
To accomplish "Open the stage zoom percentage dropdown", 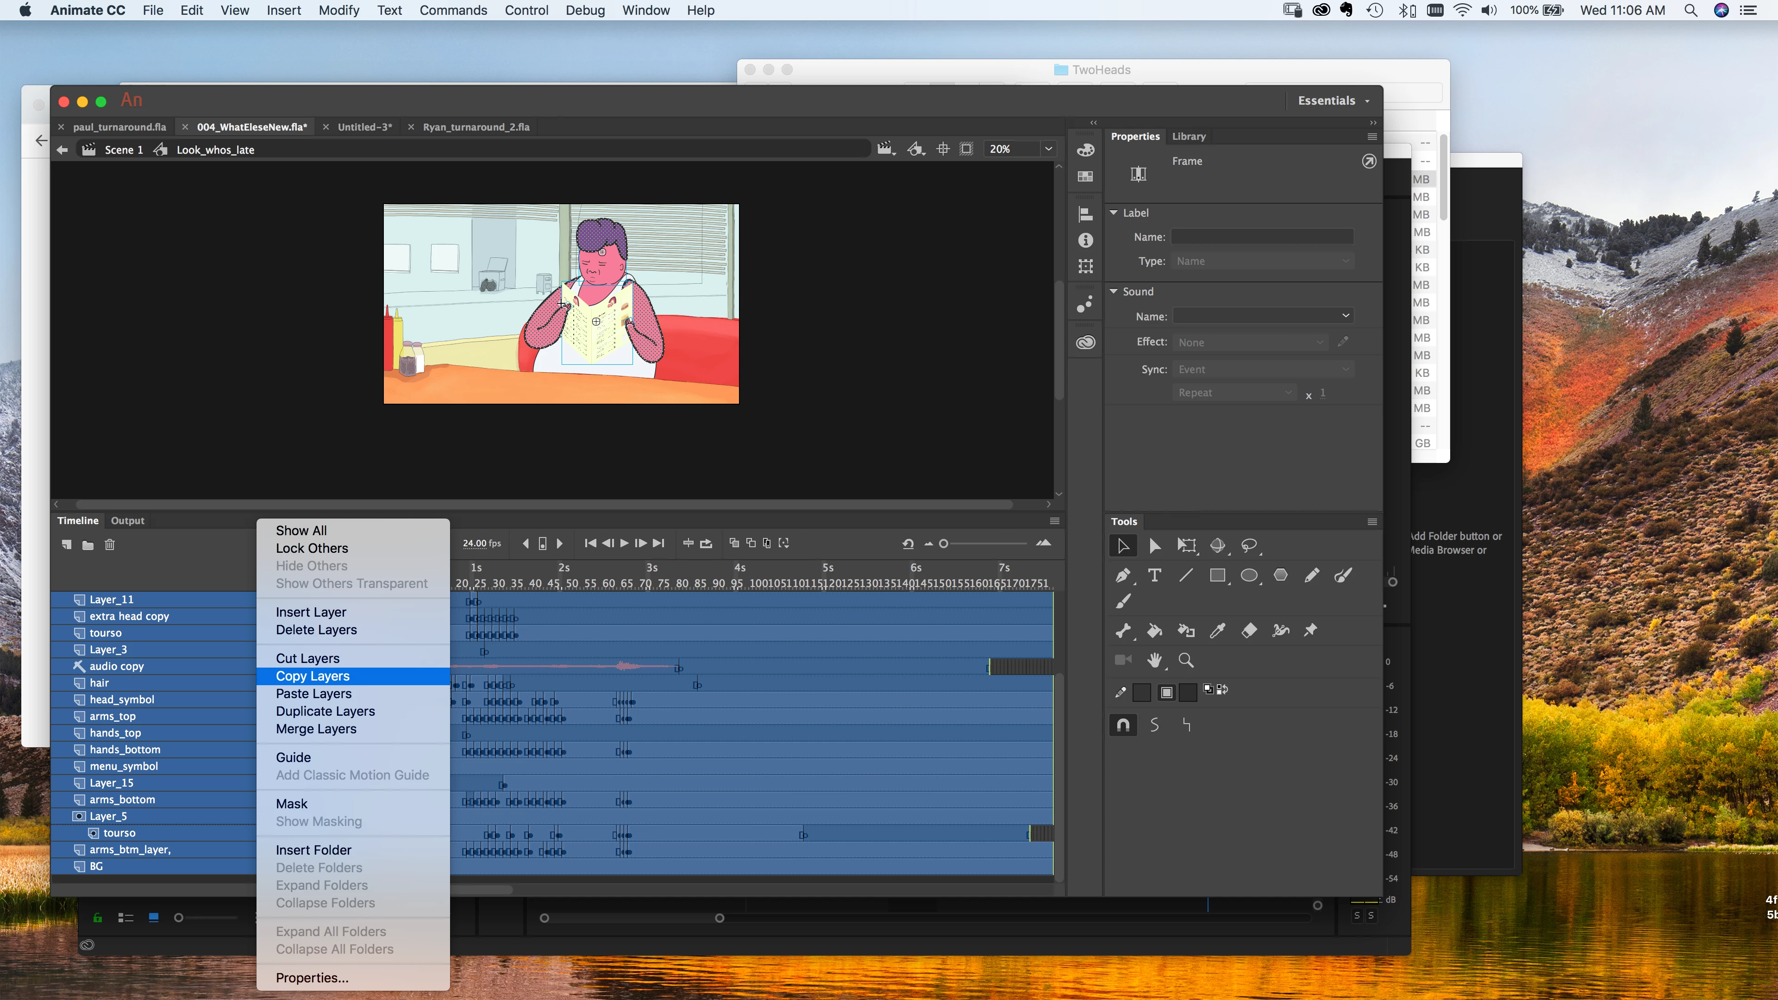I will click(1048, 149).
